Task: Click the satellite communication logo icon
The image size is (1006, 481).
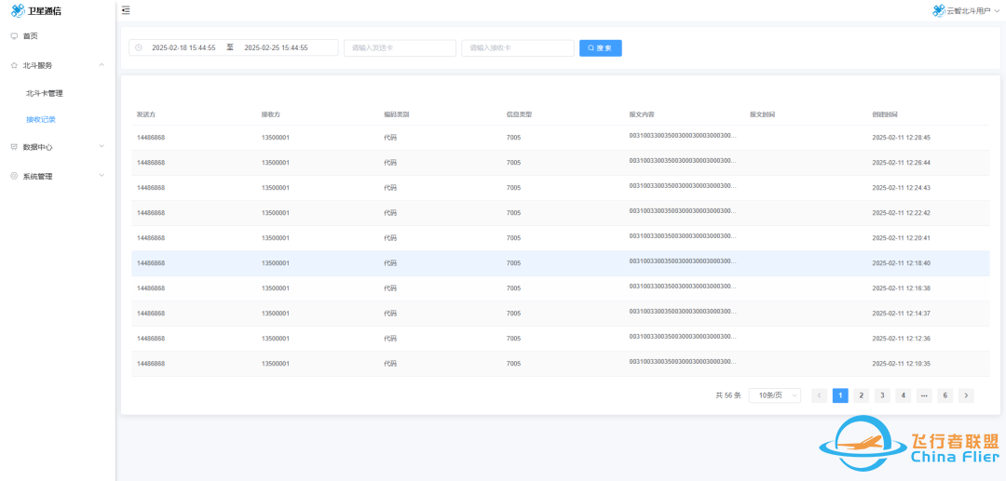Action: point(18,10)
